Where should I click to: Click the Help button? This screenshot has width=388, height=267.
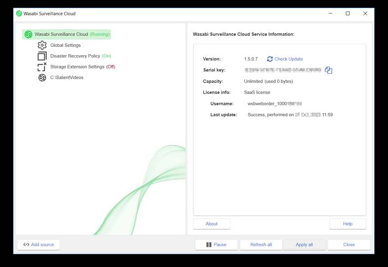click(348, 224)
